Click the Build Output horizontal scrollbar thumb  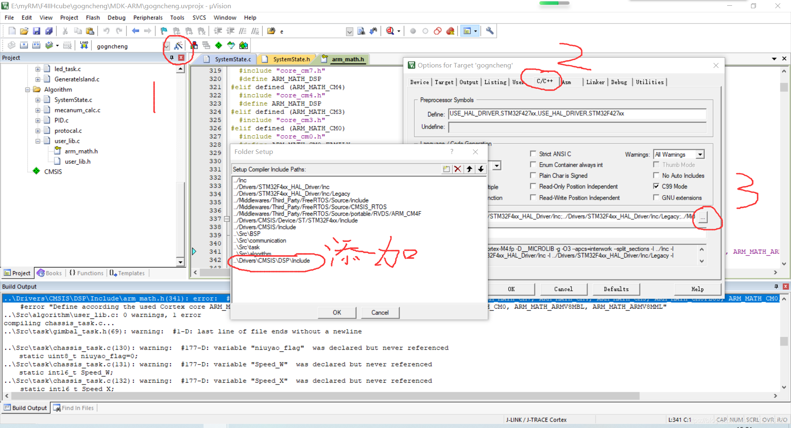click(x=325, y=395)
